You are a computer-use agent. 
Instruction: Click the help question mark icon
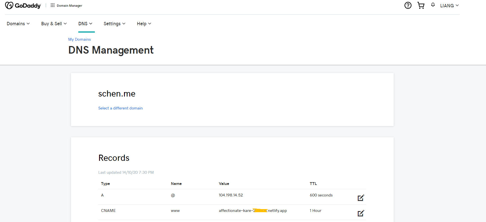coord(408,5)
